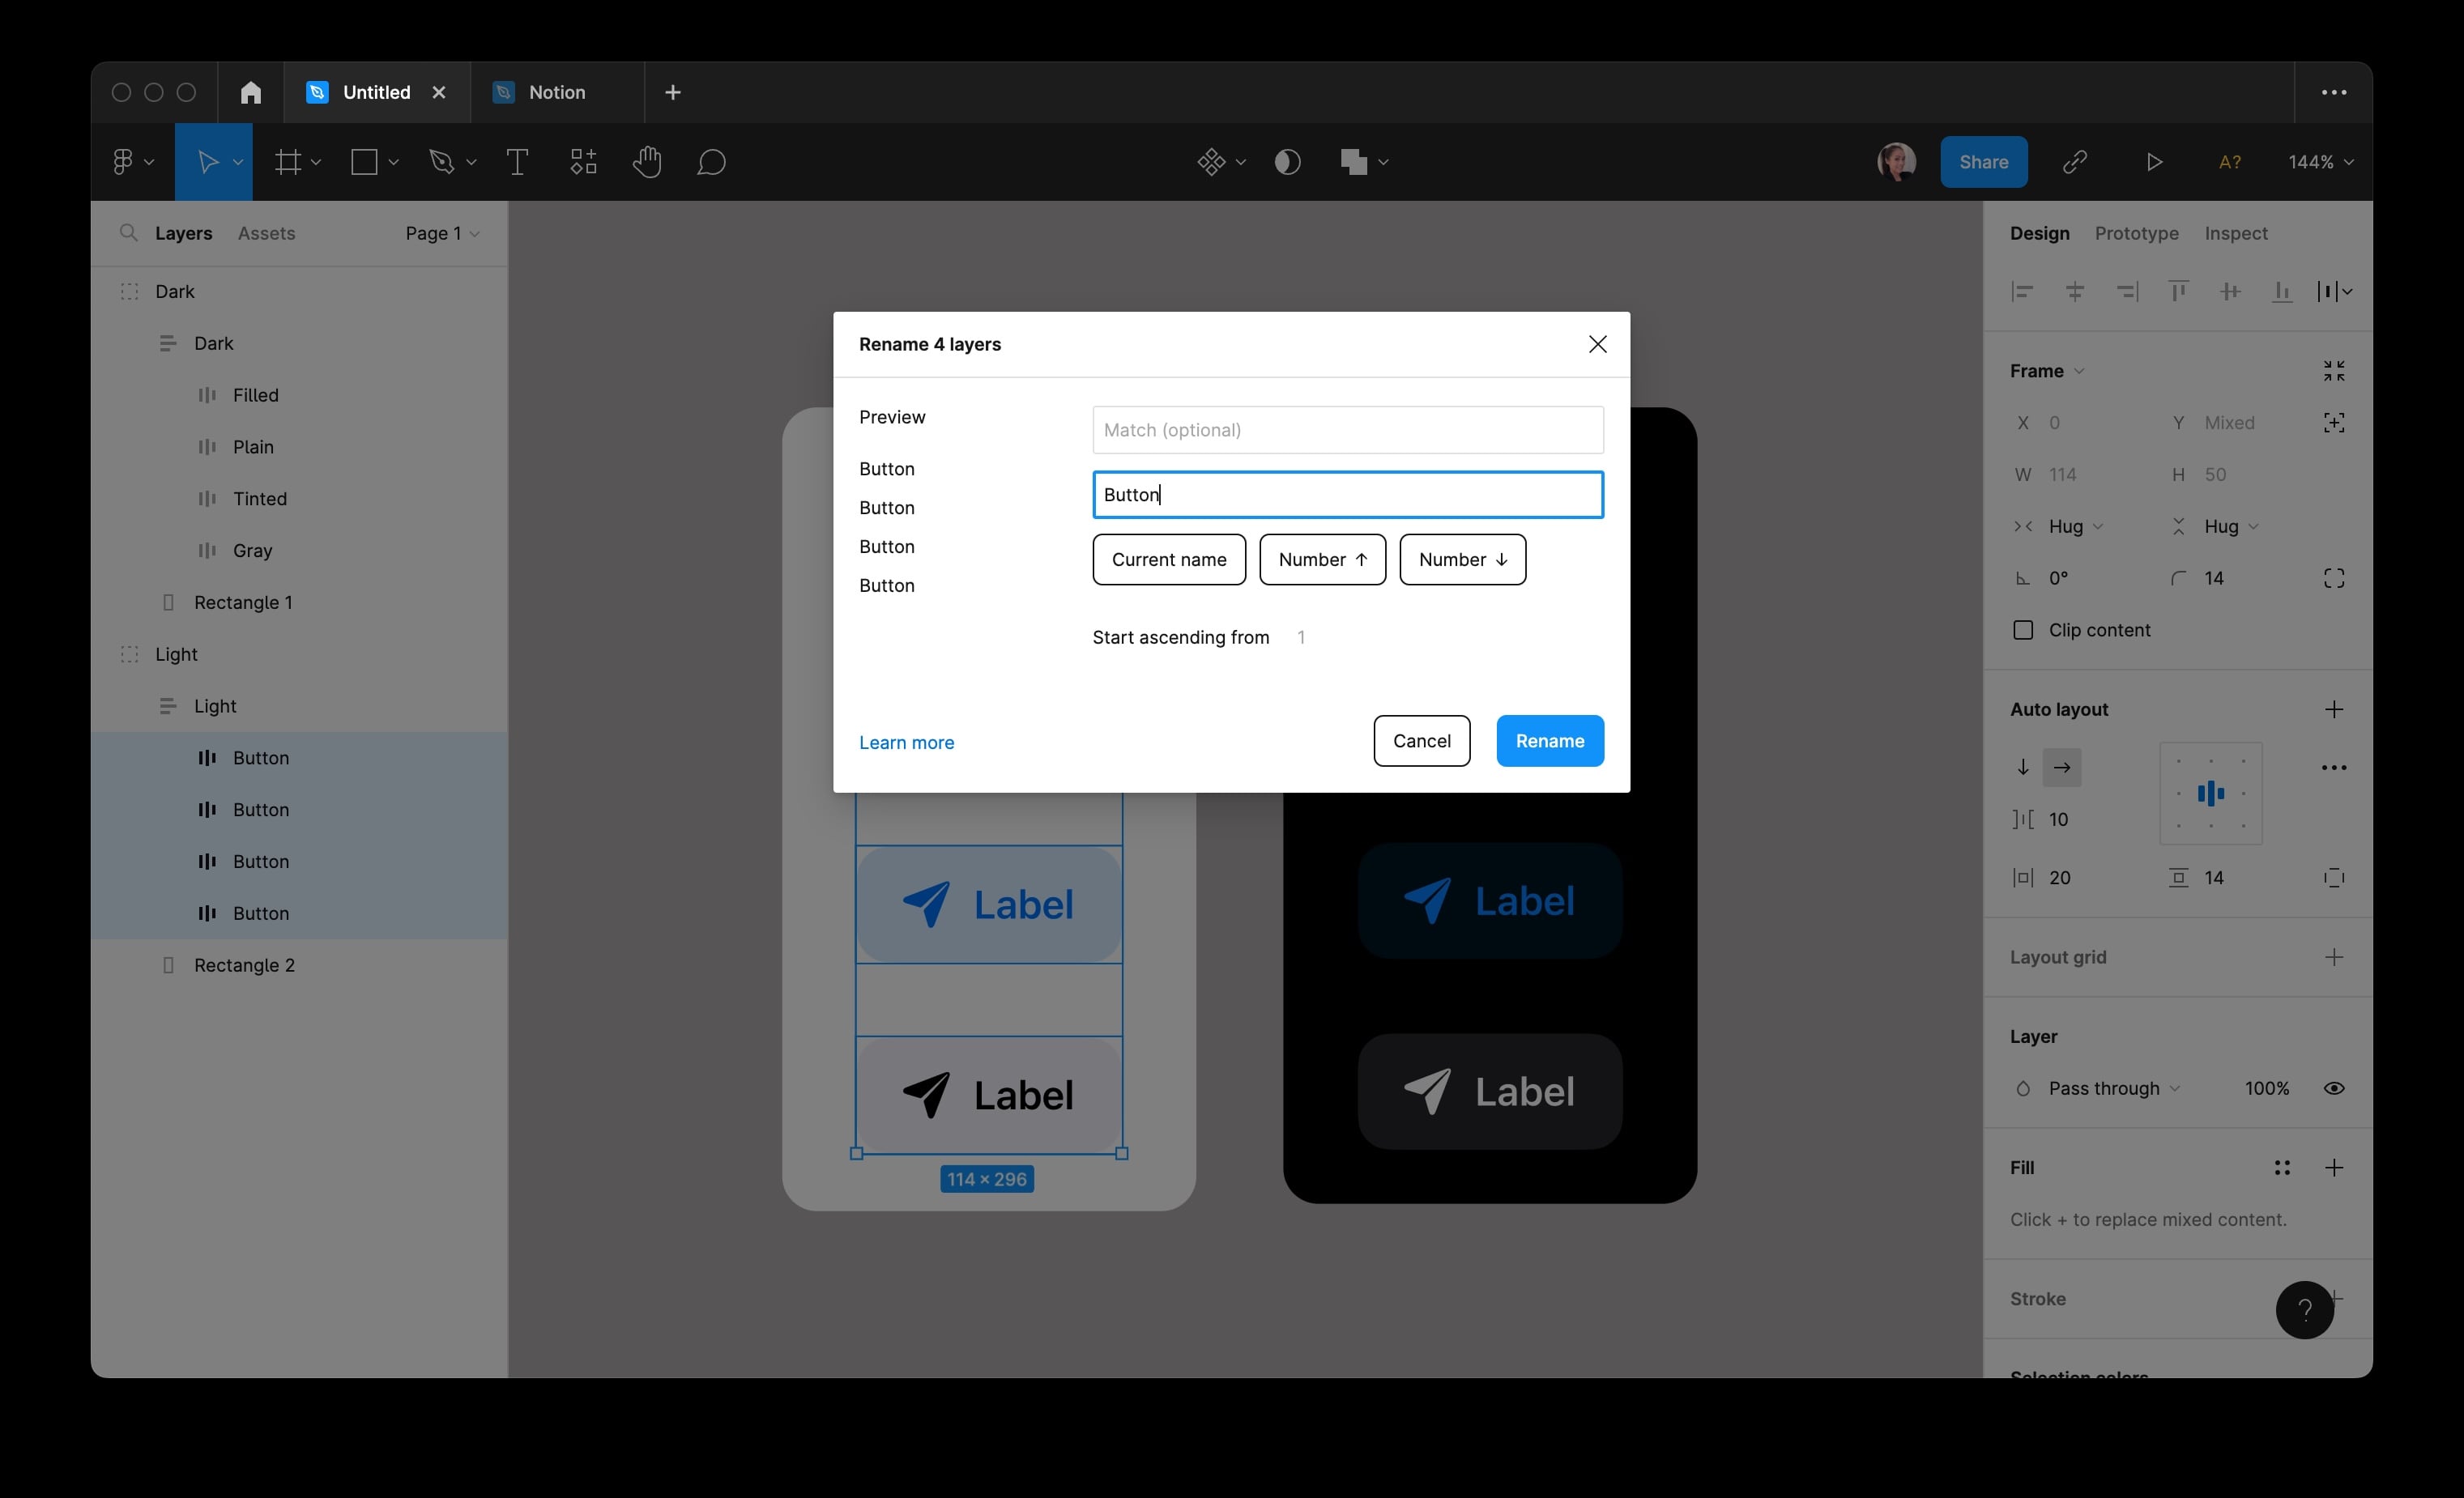2464x1498 pixels.
Task: Open the zoom level 144% dropdown
Action: pos(2320,162)
